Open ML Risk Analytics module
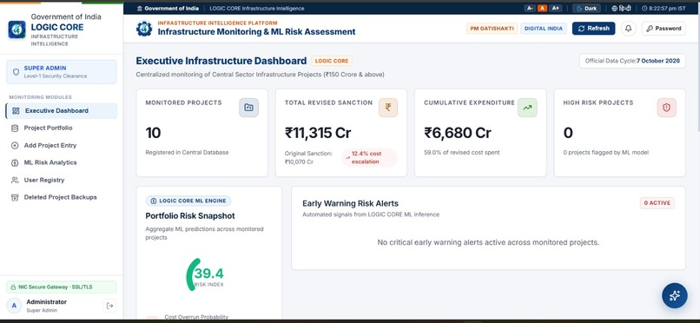The height and width of the screenshot is (323, 700). pos(62,163)
